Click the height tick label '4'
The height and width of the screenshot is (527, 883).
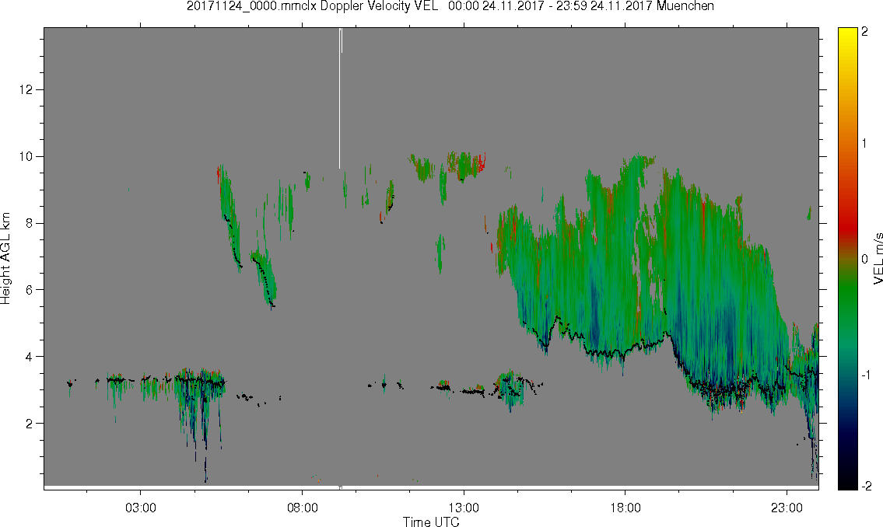pos(29,357)
